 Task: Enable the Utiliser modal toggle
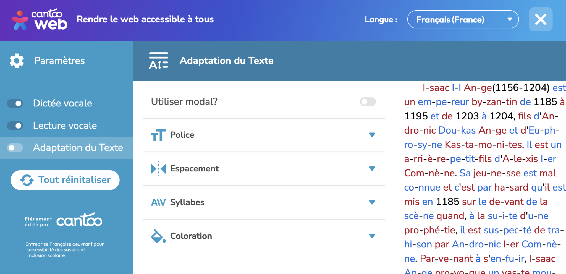(x=368, y=102)
